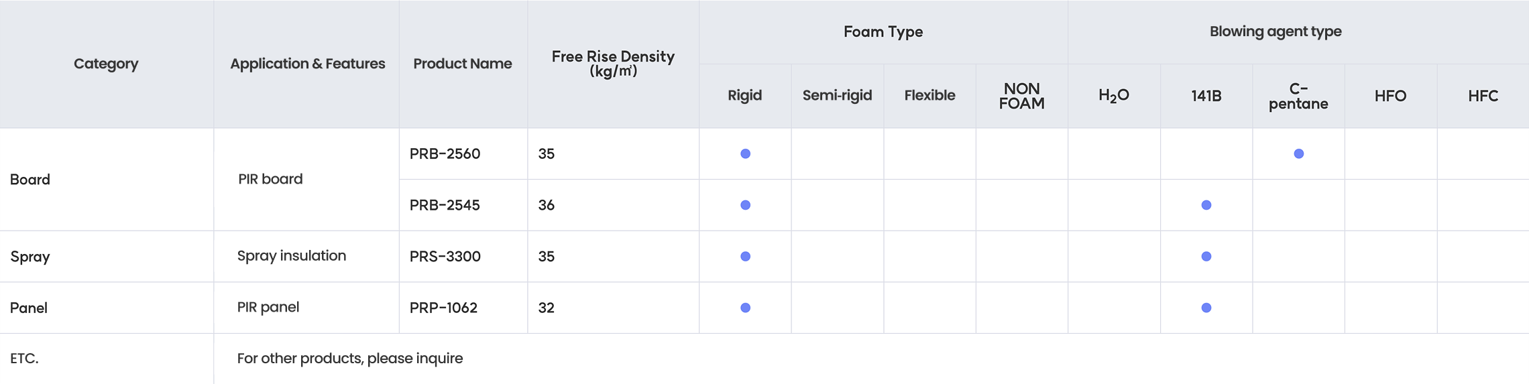Click the Rigid dot for PRS-3300

[x=745, y=256]
